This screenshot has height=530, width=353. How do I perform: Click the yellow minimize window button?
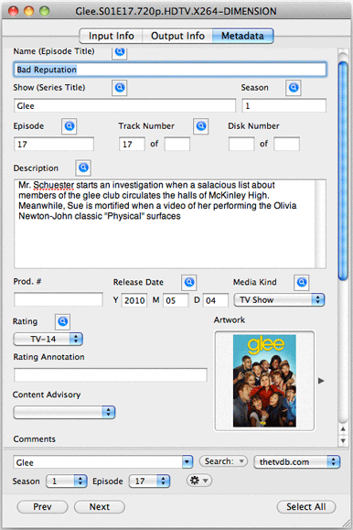(28, 12)
